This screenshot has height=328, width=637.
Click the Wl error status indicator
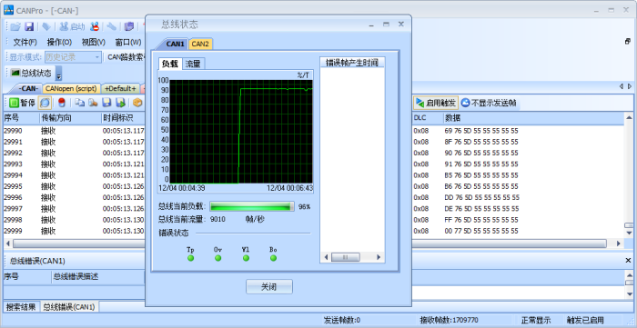point(246,258)
